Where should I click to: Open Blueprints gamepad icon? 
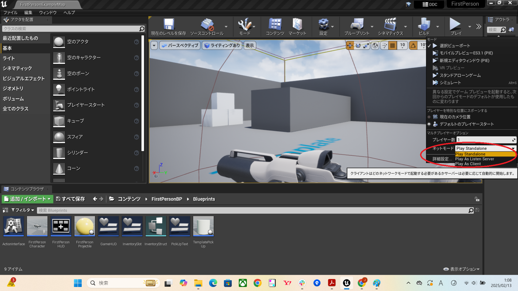(x=357, y=24)
